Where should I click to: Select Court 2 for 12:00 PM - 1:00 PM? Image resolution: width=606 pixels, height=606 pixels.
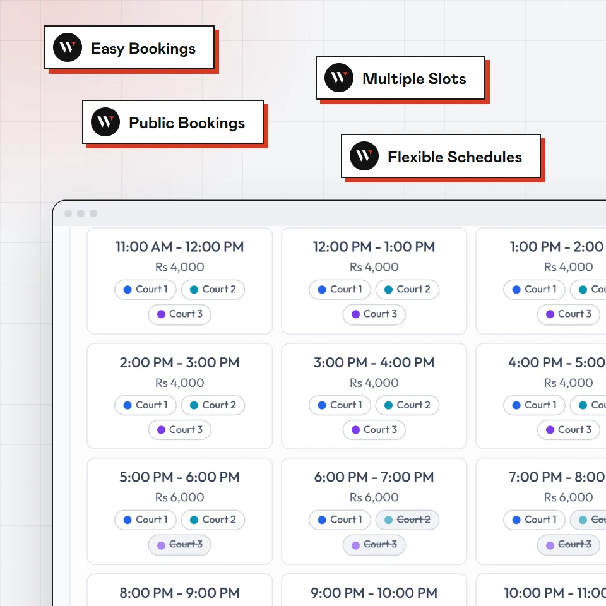pos(407,290)
